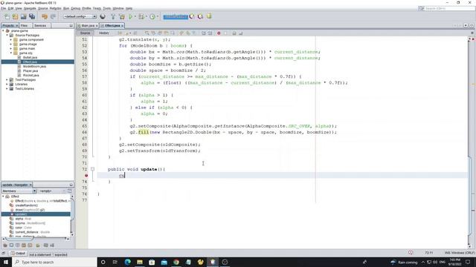
Task: Open the default config dropdown
Action: click(x=80, y=16)
